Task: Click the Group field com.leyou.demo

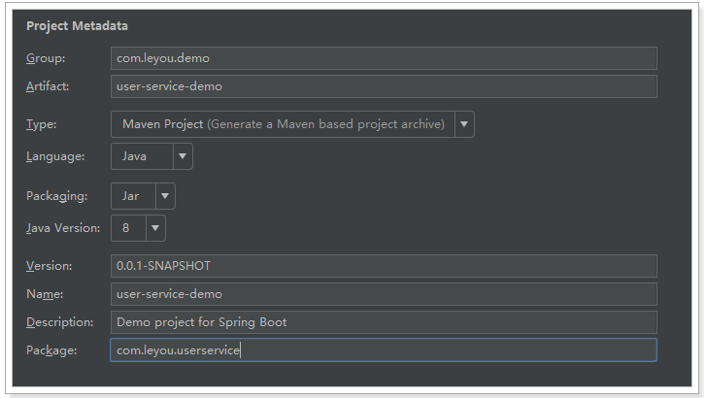Action: [x=384, y=58]
